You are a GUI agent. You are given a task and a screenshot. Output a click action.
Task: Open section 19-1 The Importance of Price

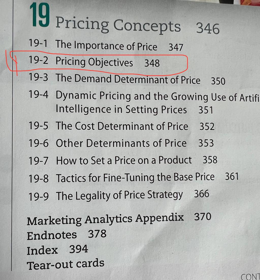point(106,46)
